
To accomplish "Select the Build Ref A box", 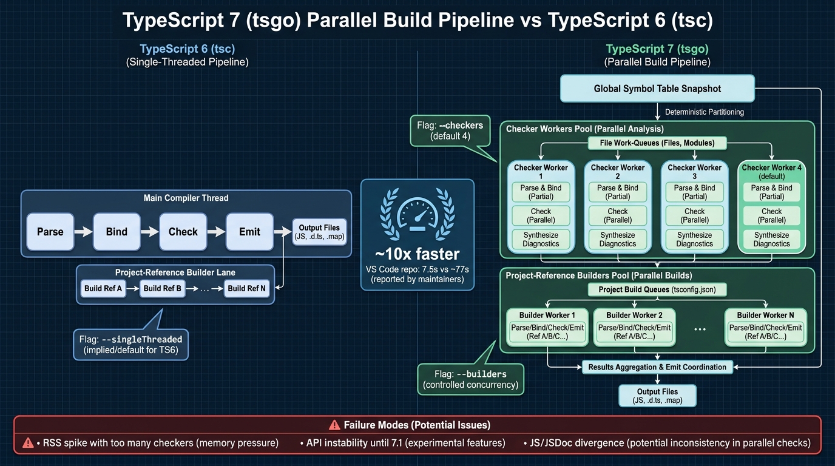I will (x=103, y=288).
